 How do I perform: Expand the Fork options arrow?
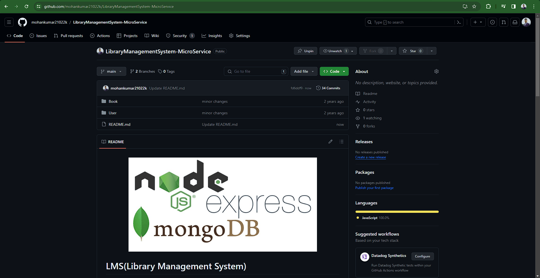(392, 51)
